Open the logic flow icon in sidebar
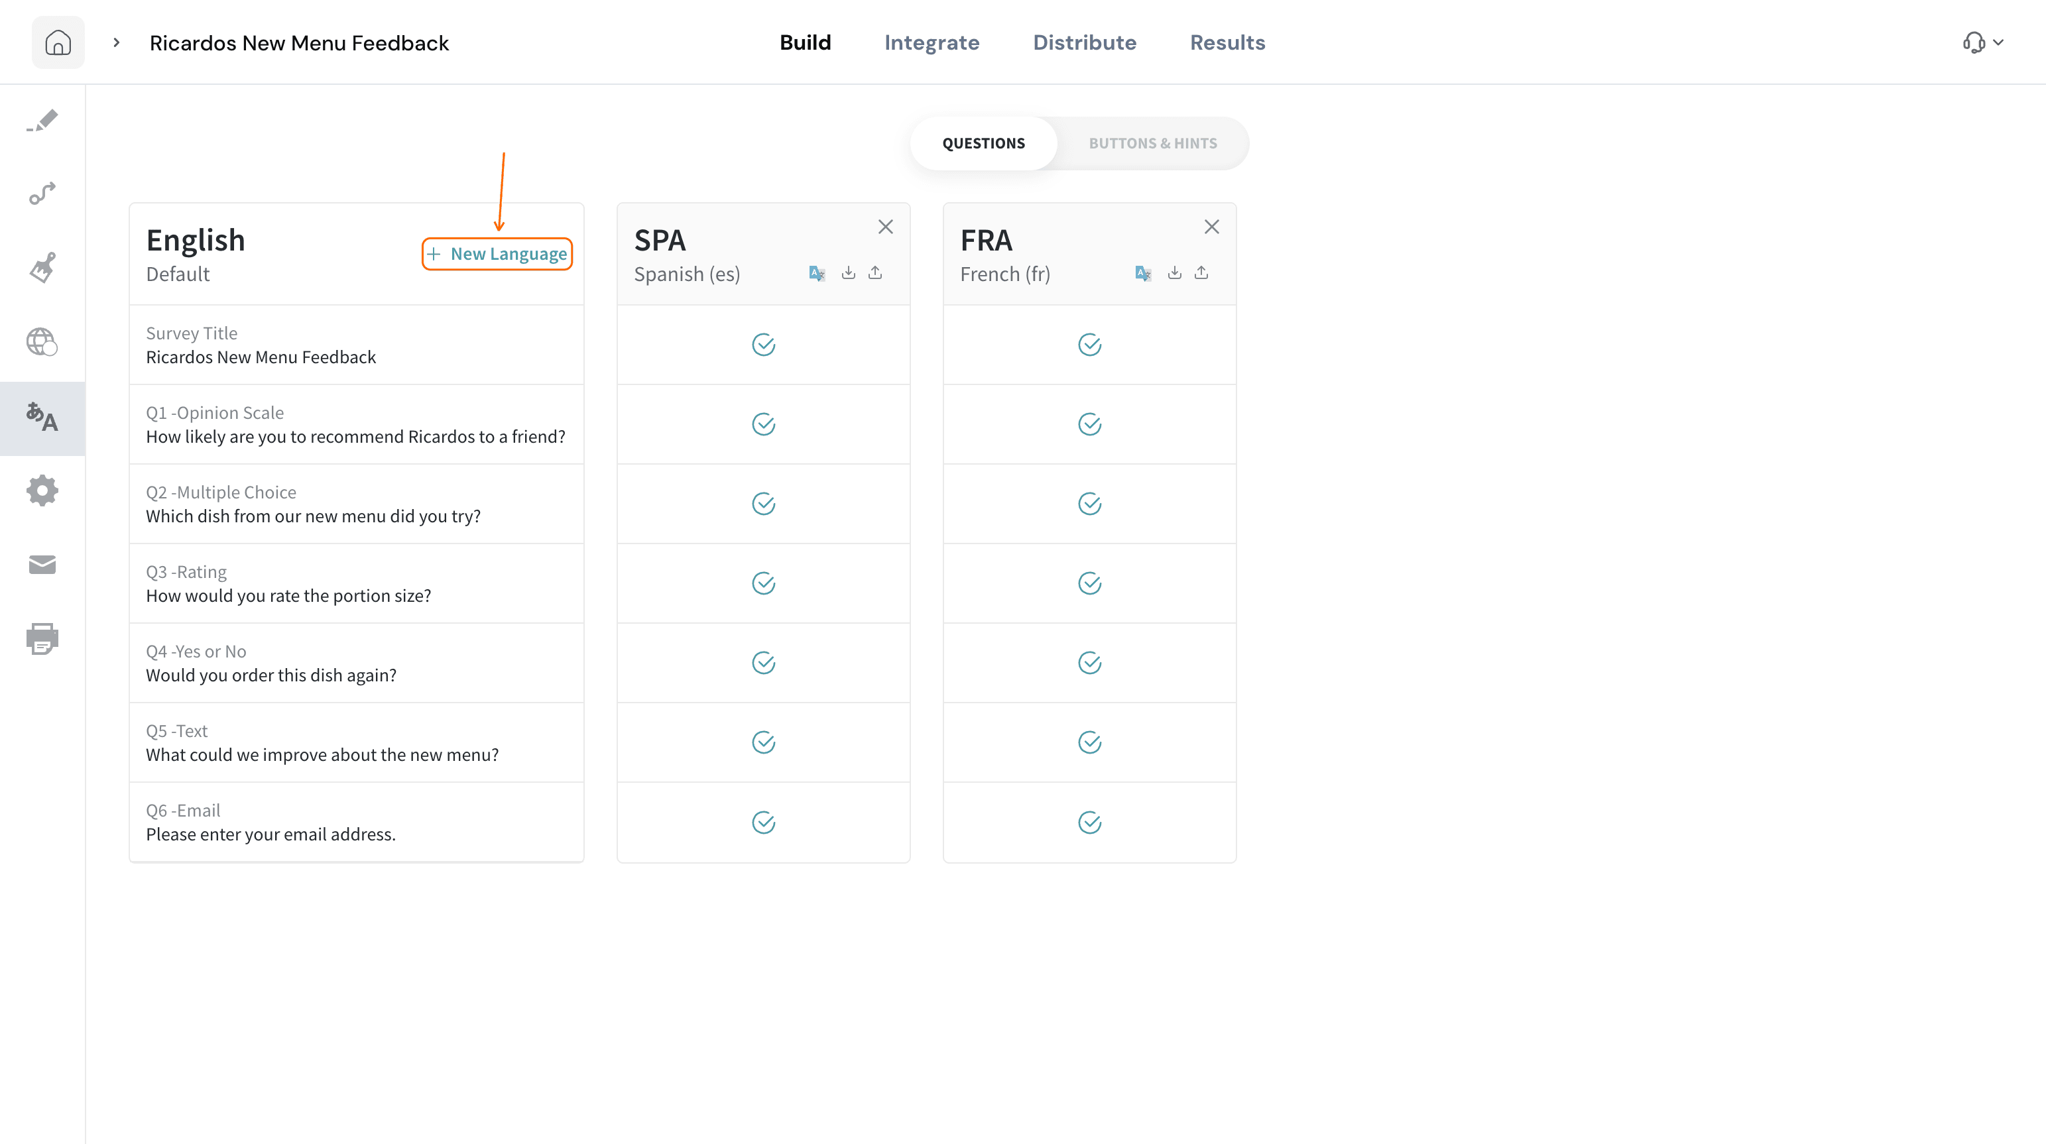2046x1144 pixels. (x=42, y=193)
